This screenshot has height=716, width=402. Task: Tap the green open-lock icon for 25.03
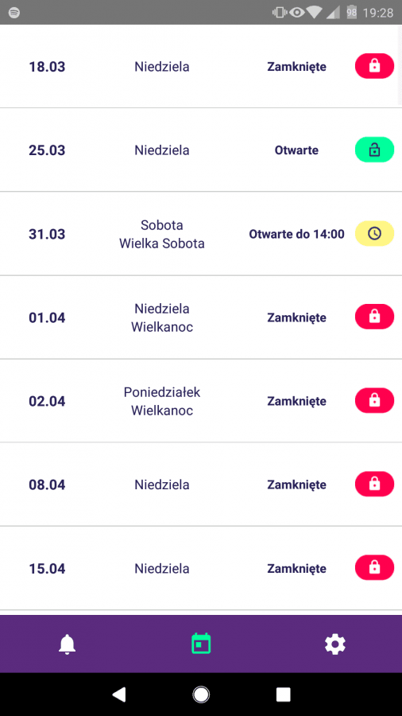coord(374,150)
